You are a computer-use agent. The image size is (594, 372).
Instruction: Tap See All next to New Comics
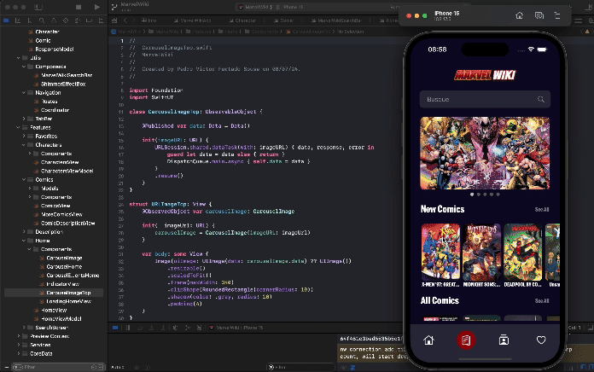[x=542, y=210]
